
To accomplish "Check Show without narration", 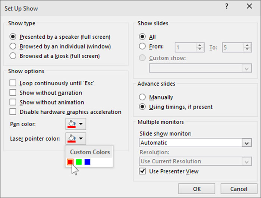I will click(13, 93).
